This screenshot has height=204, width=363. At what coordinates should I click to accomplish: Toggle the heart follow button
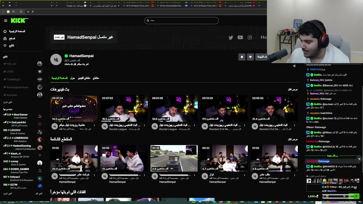tap(250, 57)
